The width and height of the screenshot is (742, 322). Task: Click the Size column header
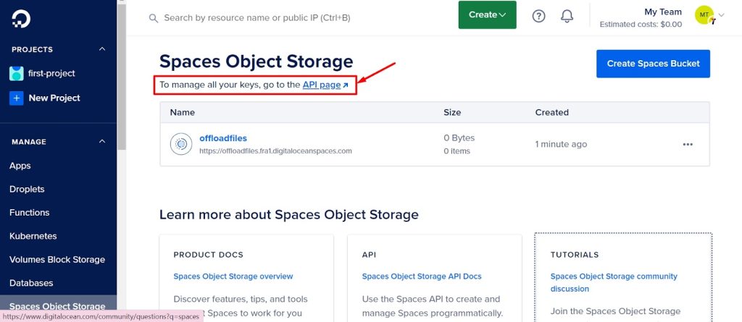pyautogui.click(x=452, y=113)
